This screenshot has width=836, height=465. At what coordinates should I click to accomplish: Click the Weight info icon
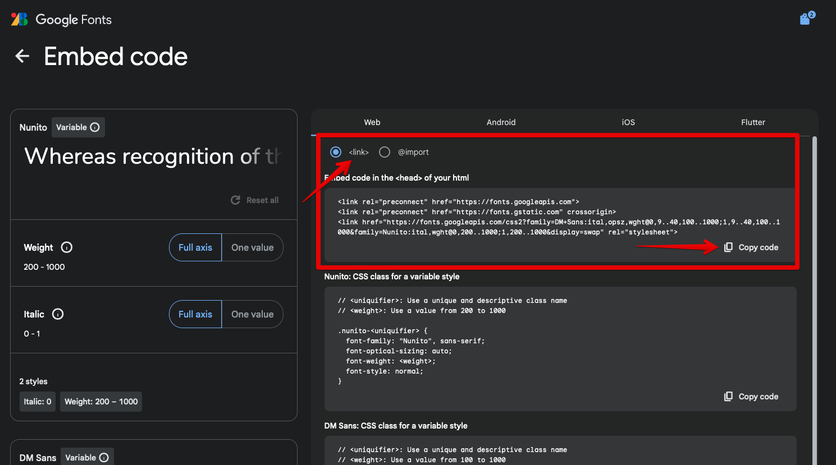[66, 247]
